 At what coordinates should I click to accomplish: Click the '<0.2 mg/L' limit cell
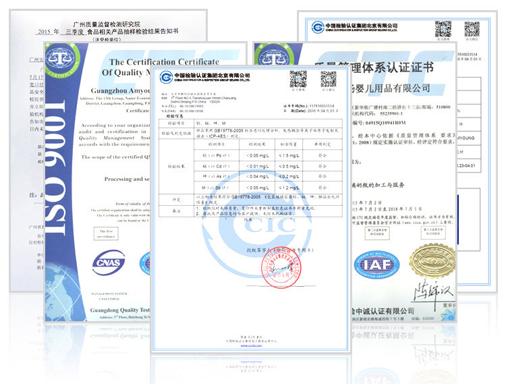click(x=289, y=177)
